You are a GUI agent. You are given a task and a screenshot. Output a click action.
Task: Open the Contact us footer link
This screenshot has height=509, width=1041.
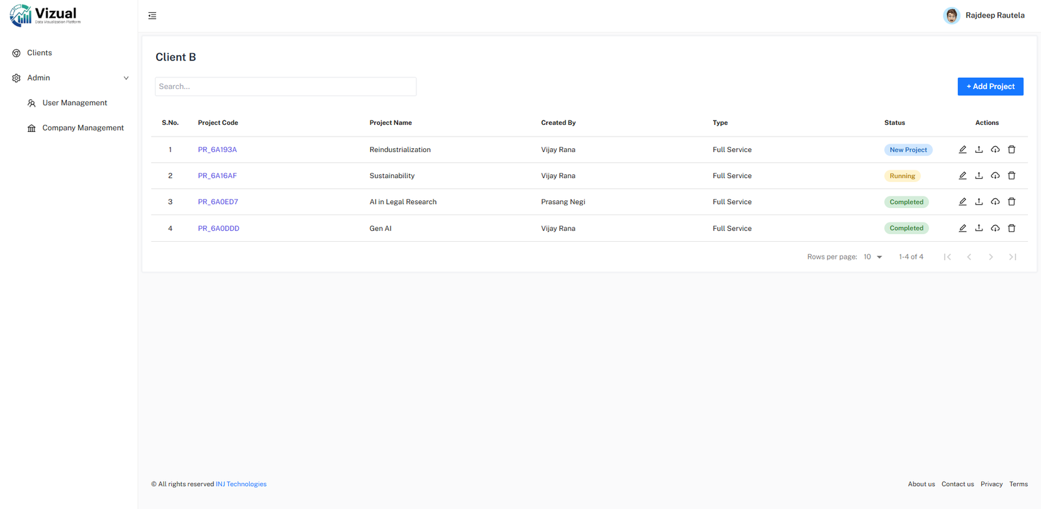tap(958, 484)
